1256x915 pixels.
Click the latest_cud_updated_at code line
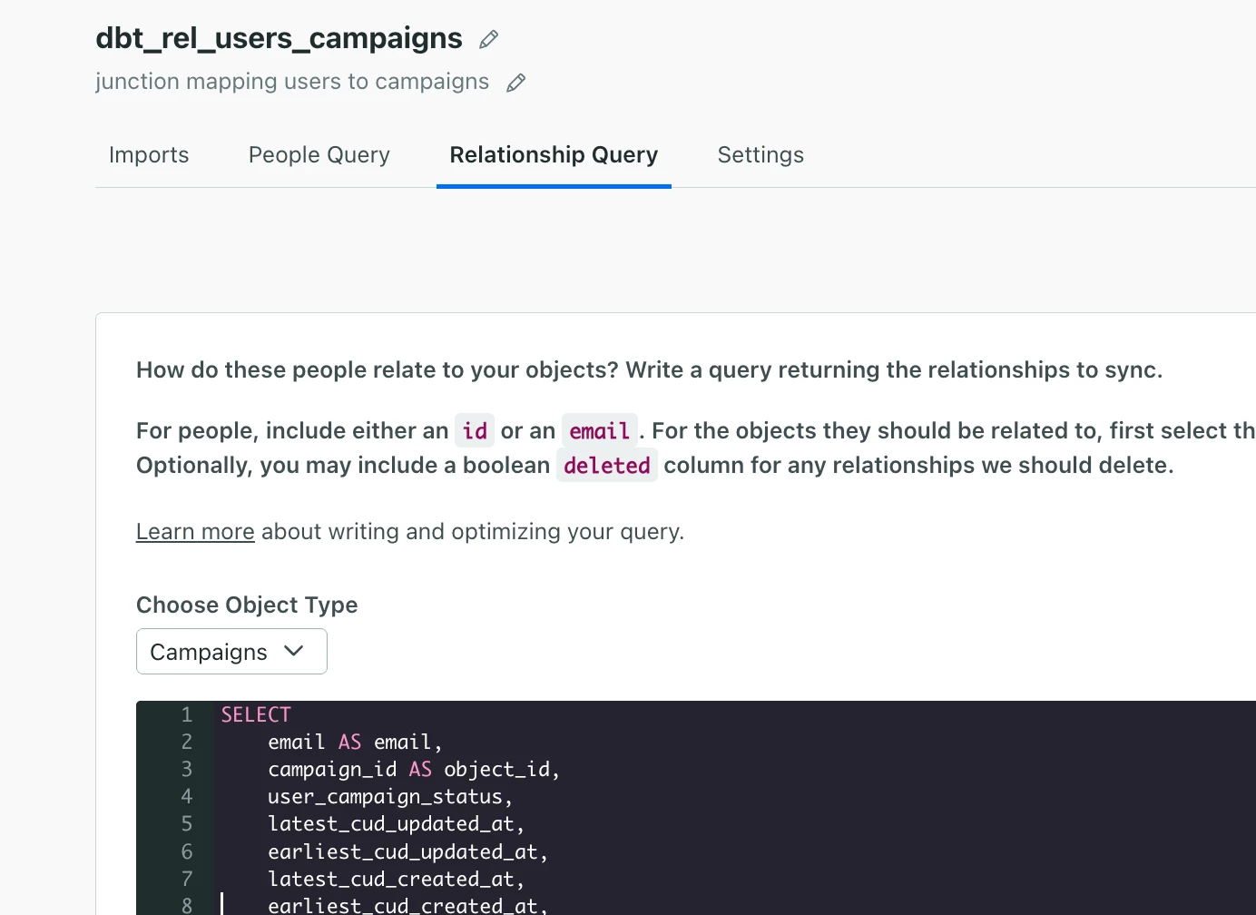pyautogui.click(x=396, y=823)
